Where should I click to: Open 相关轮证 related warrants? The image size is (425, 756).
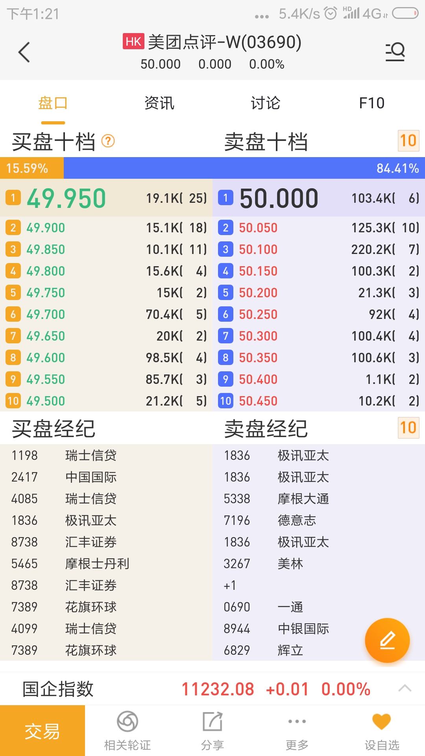(128, 731)
